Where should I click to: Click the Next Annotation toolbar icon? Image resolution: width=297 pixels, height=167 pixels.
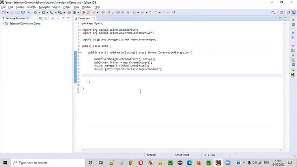click(134, 13)
